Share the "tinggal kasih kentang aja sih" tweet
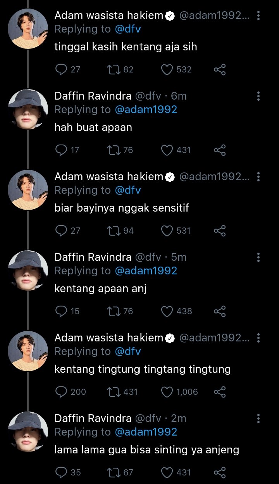 [220, 69]
